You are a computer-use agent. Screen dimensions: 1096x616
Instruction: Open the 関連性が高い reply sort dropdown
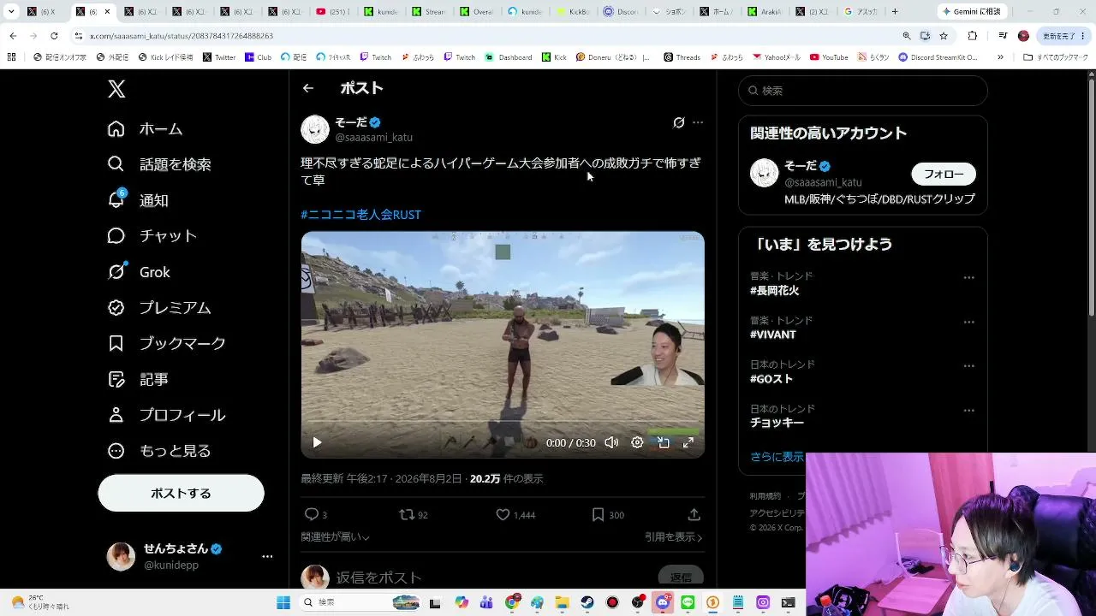[x=335, y=537]
